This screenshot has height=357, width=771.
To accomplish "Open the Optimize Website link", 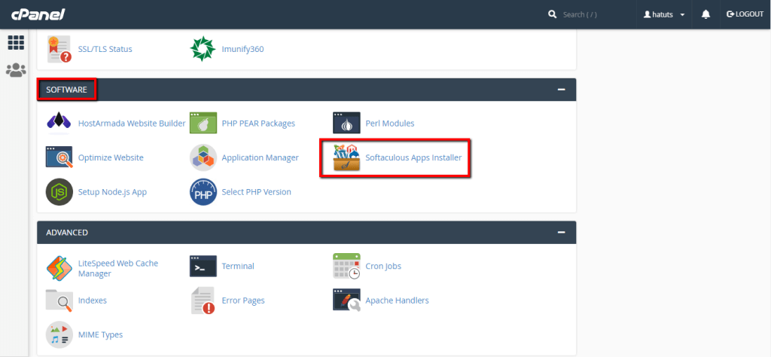I will 111,158.
